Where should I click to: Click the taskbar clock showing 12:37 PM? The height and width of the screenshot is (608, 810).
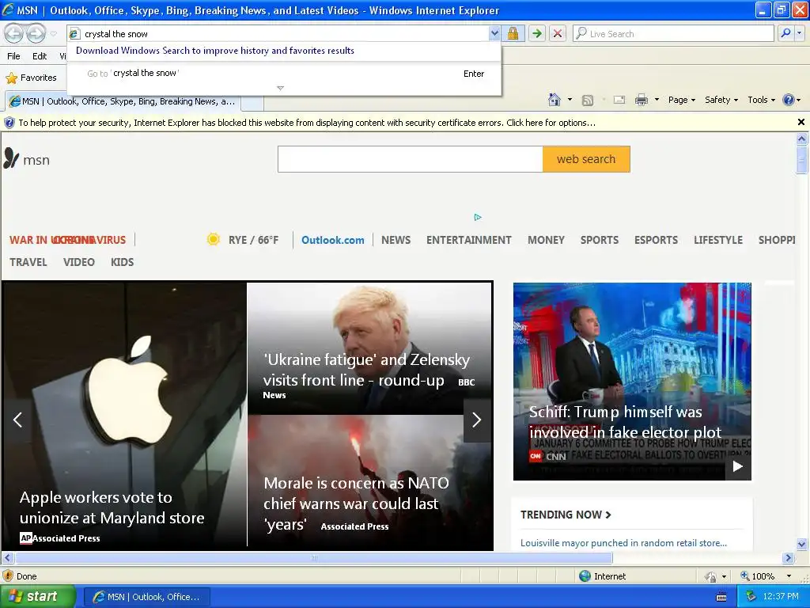pos(780,597)
